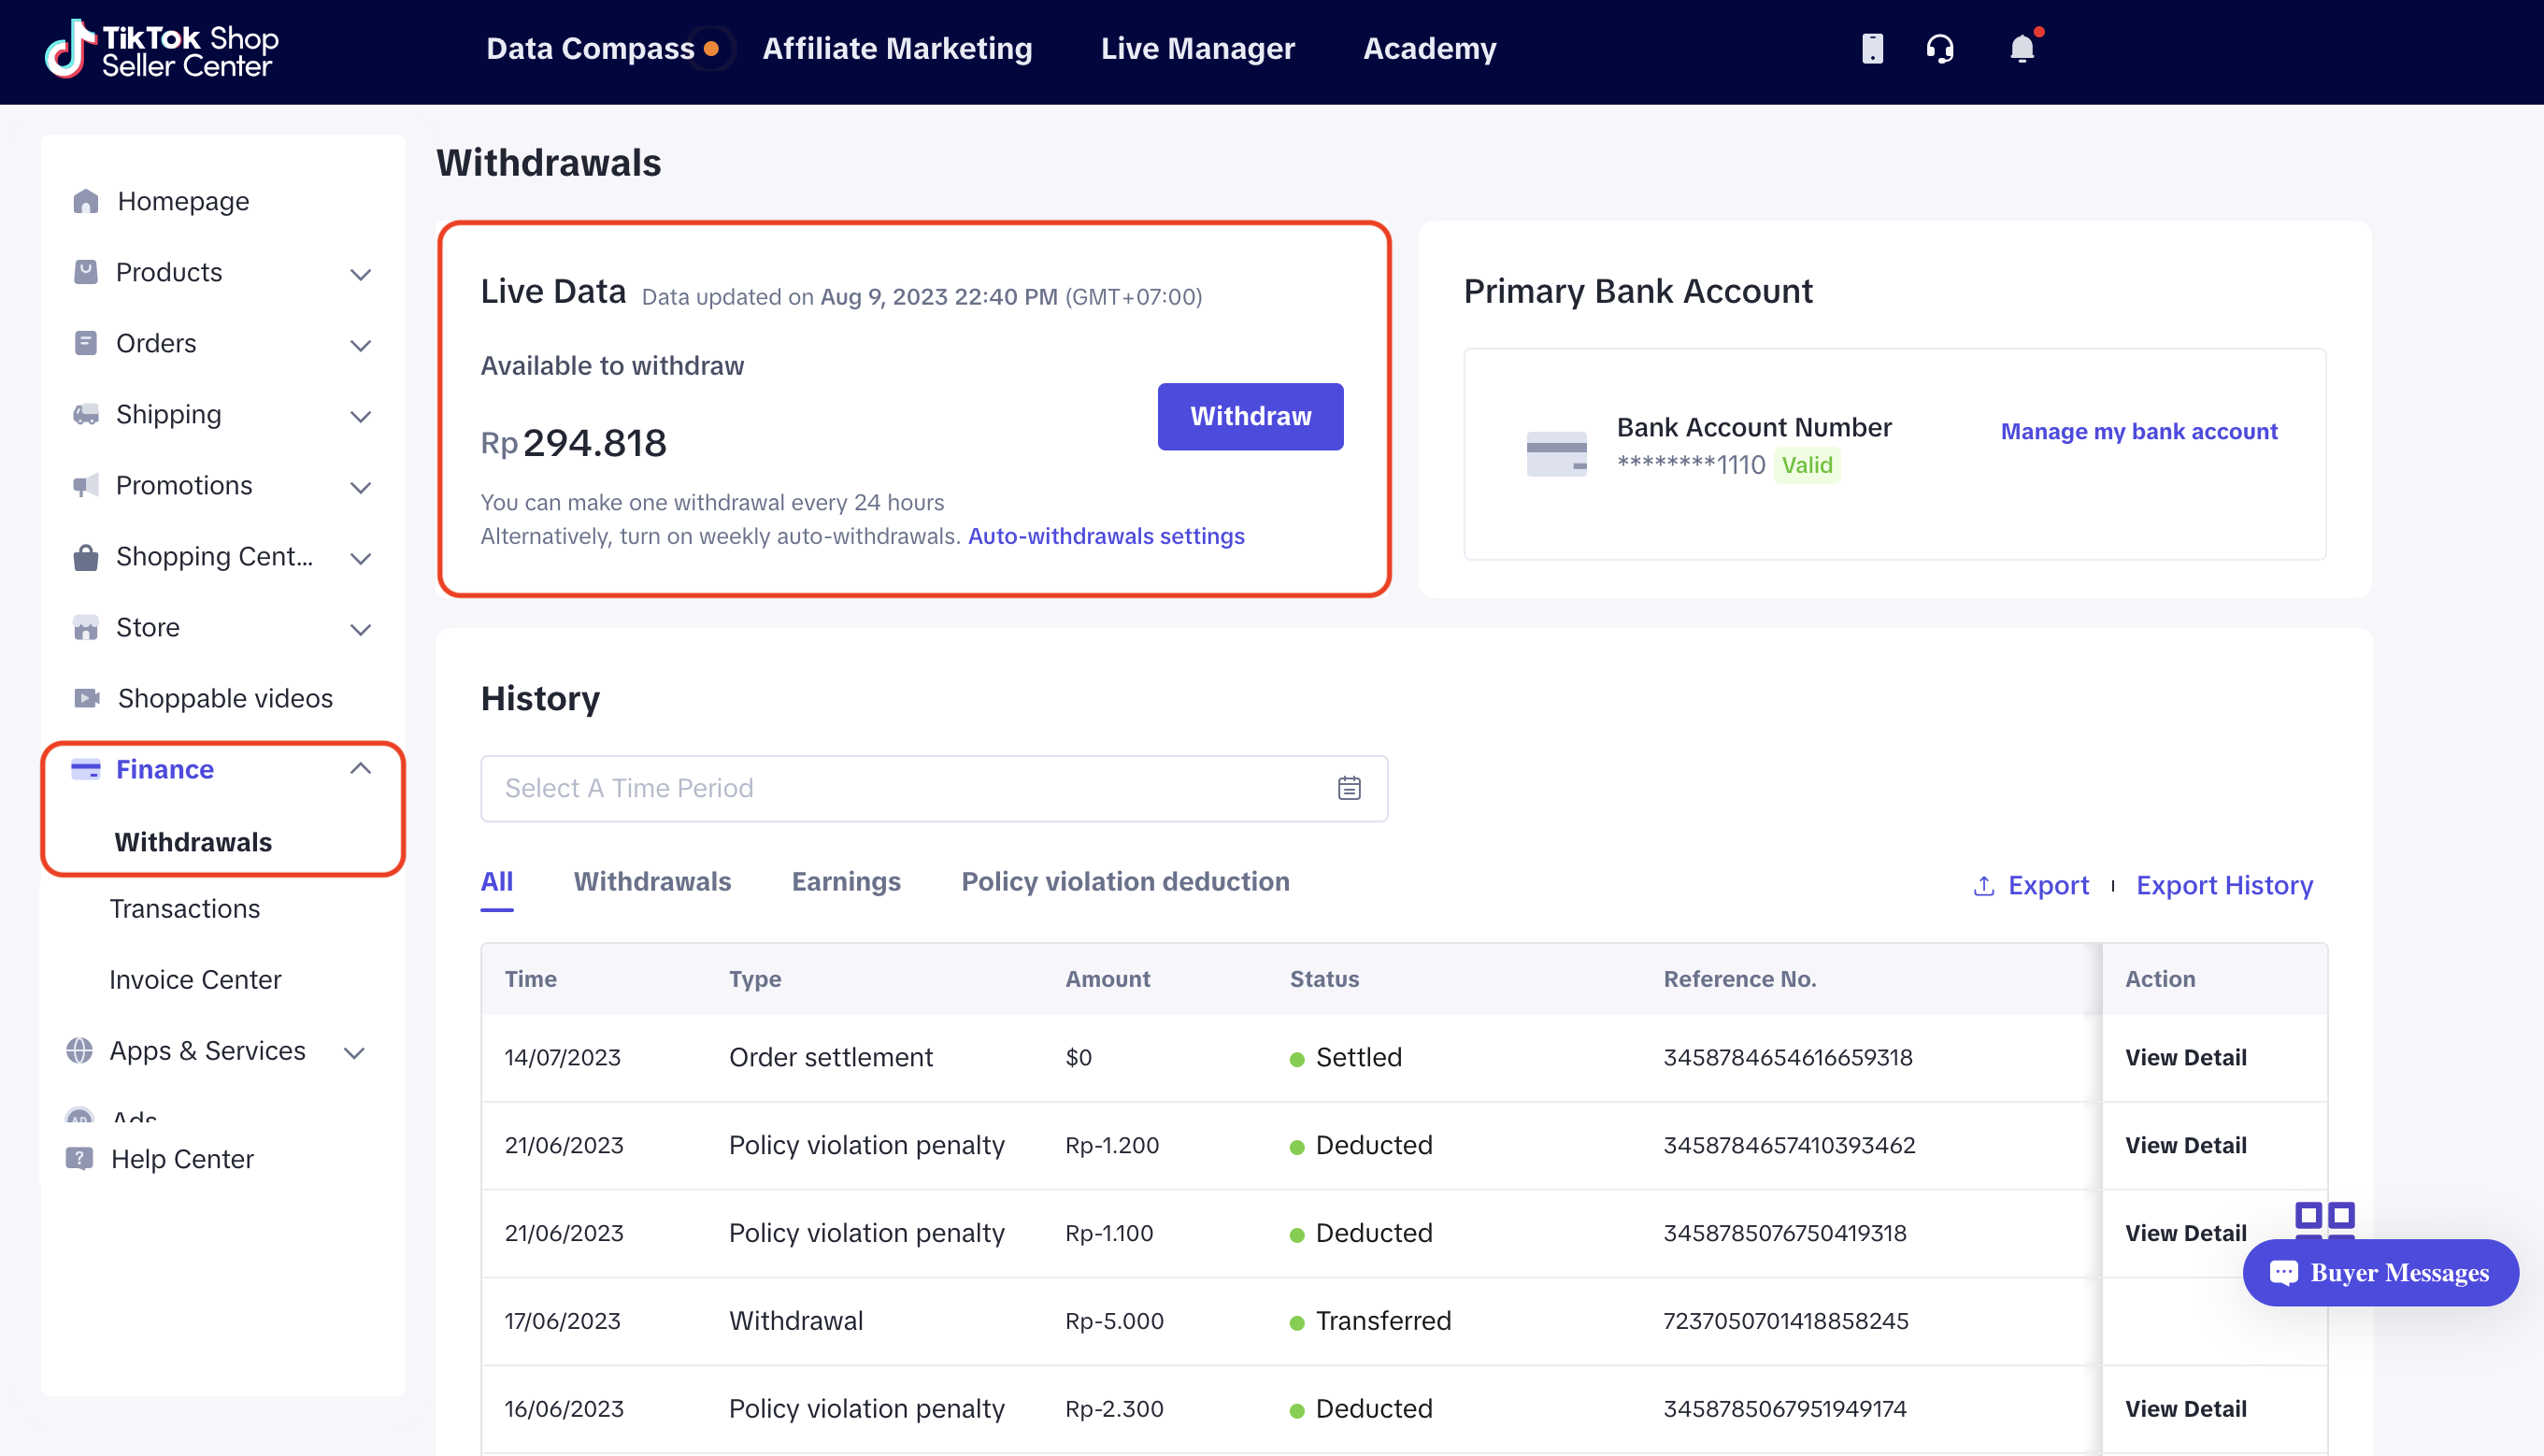2544x1456 pixels.
Task: Open the headset support icon
Action: (1939, 48)
